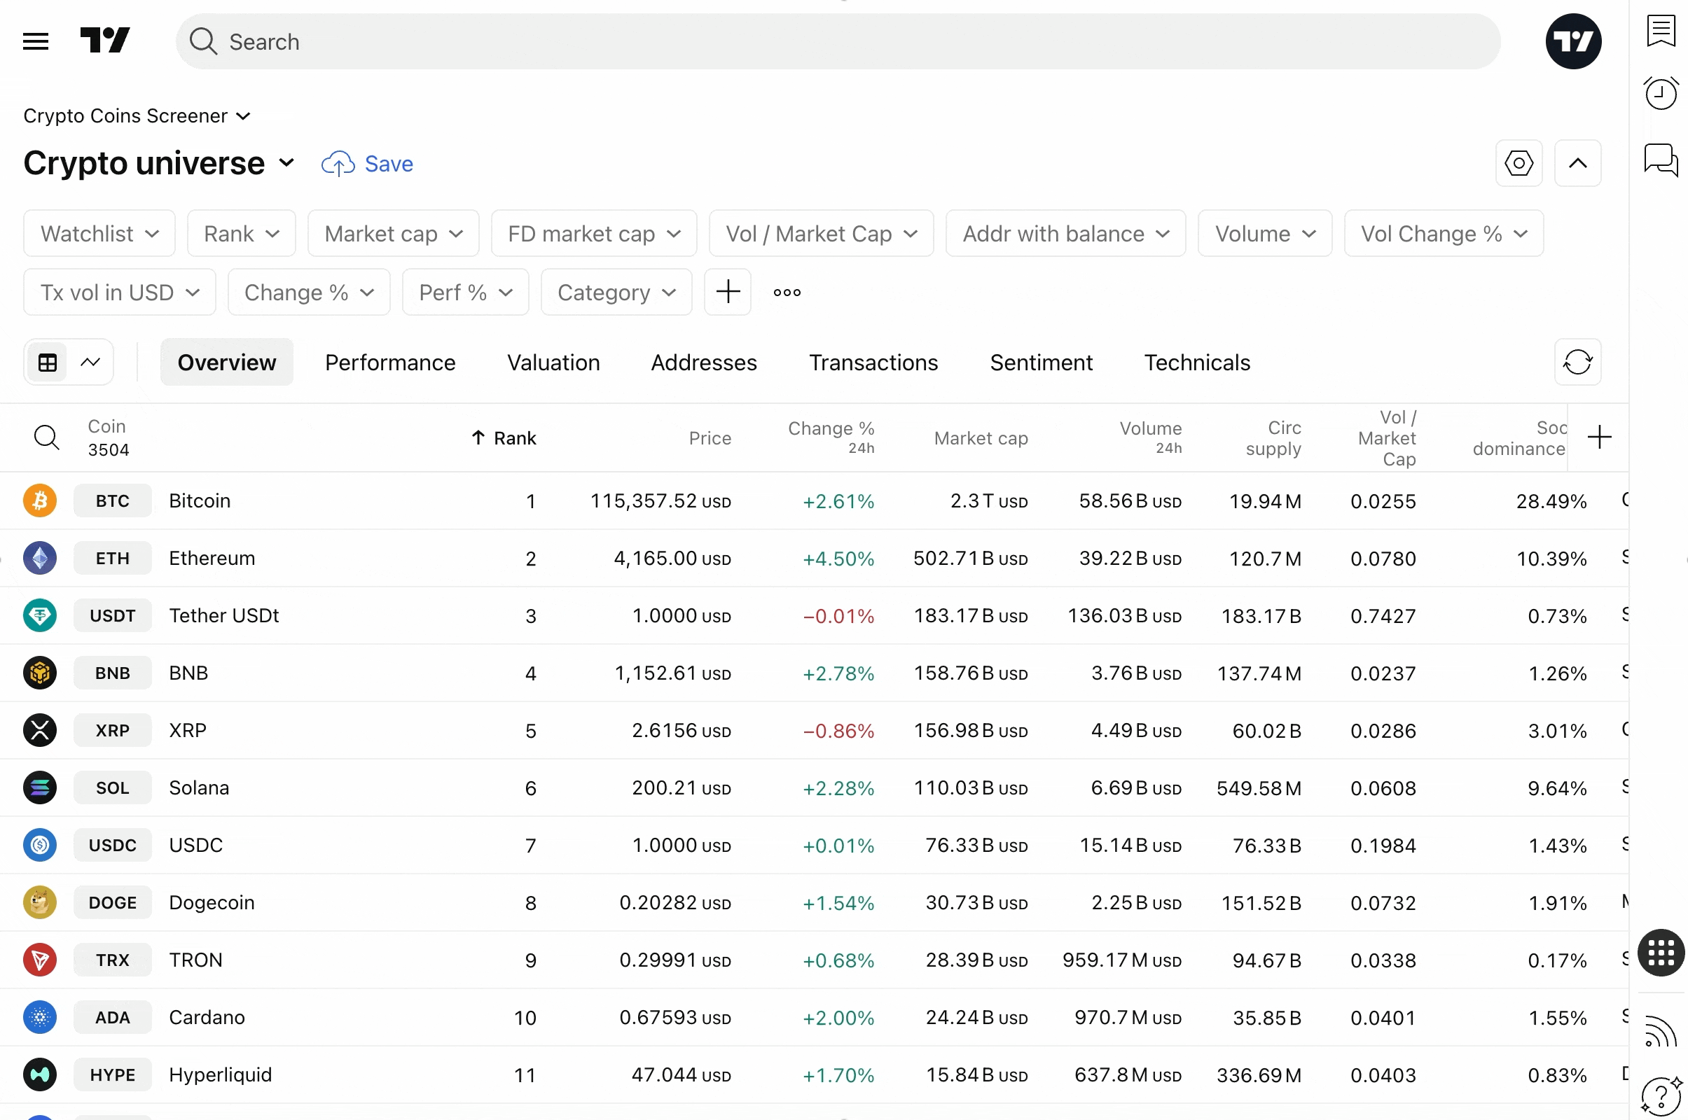Viewport: 1688px width, 1120px height.
Task: Switch to chart view mode
Action: (90, 363)
